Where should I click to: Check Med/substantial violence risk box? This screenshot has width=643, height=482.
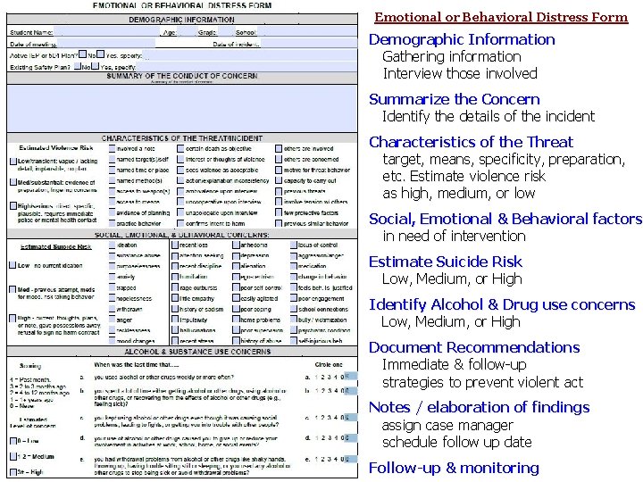click(13, 182)
